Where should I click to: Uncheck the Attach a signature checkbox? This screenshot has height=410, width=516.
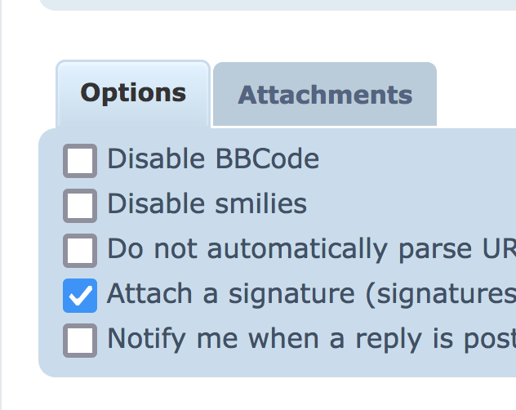[80, 296]
